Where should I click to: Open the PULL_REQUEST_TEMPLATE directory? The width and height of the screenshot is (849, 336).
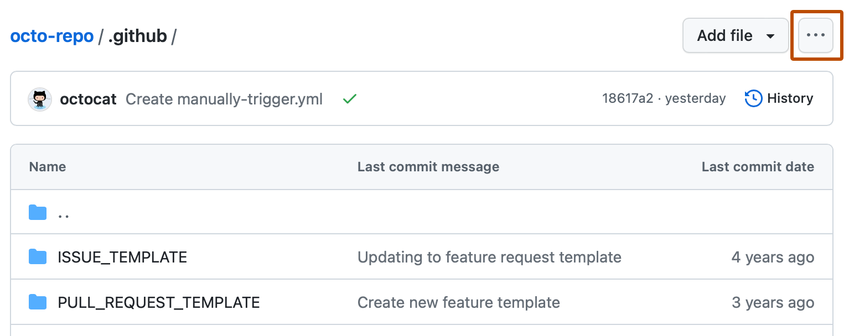coord(159,302)
